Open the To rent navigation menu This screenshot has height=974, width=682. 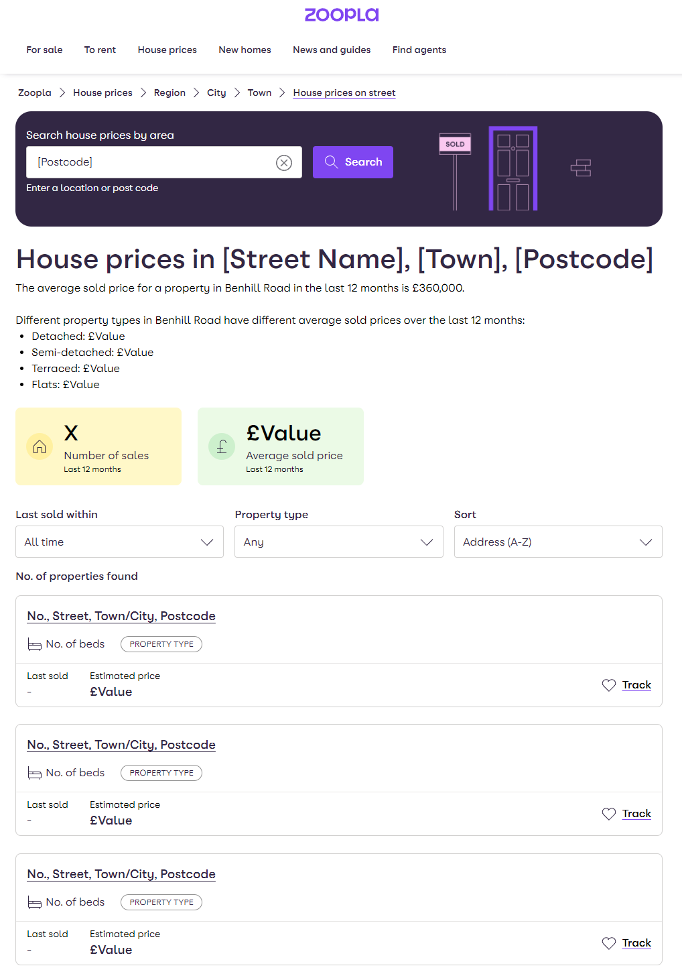coord(100,50)
